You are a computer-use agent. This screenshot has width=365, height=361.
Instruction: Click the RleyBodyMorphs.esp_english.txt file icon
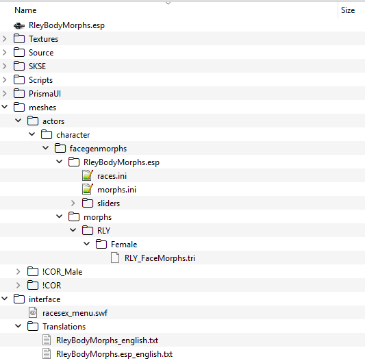pos(47,353)
